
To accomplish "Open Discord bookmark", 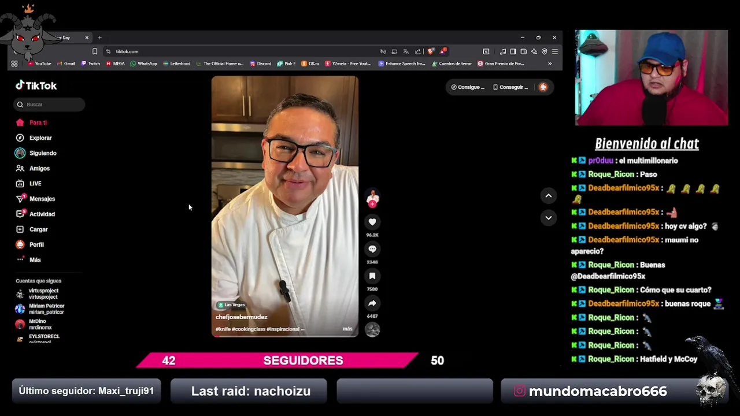I will [x=261, y=64].
